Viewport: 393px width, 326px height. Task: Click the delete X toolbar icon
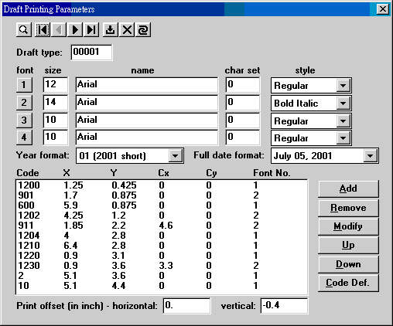tap(127, 30)
